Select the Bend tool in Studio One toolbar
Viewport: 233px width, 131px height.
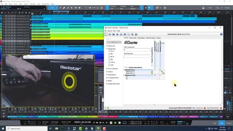(x=76, y=8)
